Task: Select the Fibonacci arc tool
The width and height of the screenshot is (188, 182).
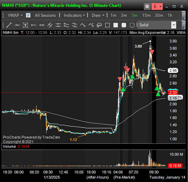Action: (x=99, y=25)
